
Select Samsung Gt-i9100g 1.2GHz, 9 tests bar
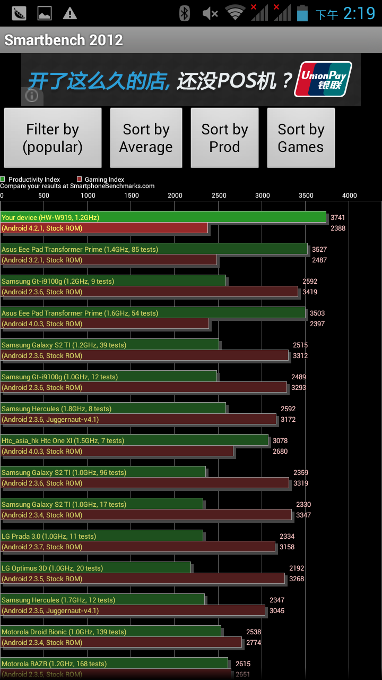click(x=114, y=281)
